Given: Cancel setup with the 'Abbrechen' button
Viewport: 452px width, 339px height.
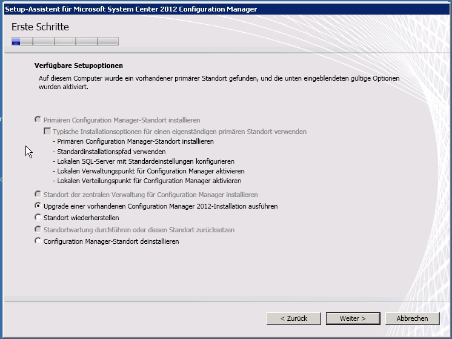Looking at the screenshot, I should click(x=412, y=318).
